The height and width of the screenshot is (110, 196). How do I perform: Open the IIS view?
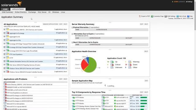[49, 12]
